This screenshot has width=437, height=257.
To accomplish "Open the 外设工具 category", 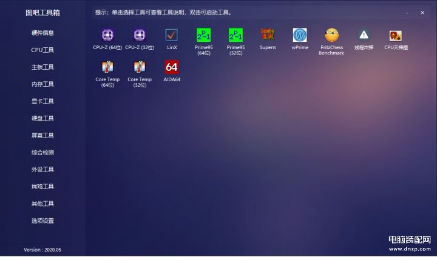I will [x=42, y=170].
